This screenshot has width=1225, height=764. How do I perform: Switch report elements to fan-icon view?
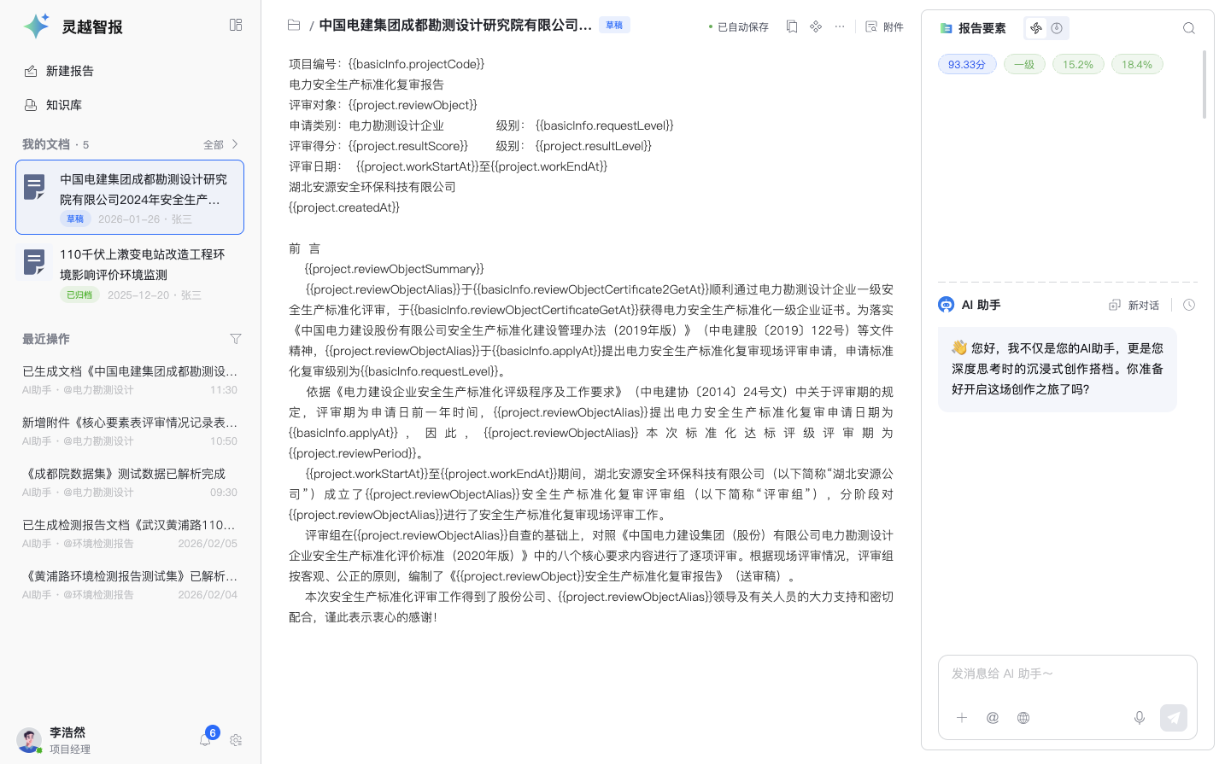pos(1036,28)
